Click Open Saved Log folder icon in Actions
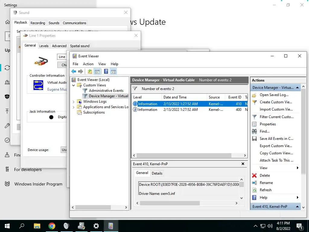This screenshot has width=309, height=232. (254, 95)
